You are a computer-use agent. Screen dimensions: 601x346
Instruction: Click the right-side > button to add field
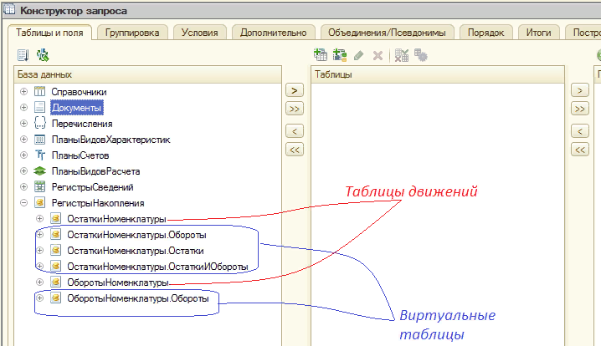(579, 90)
